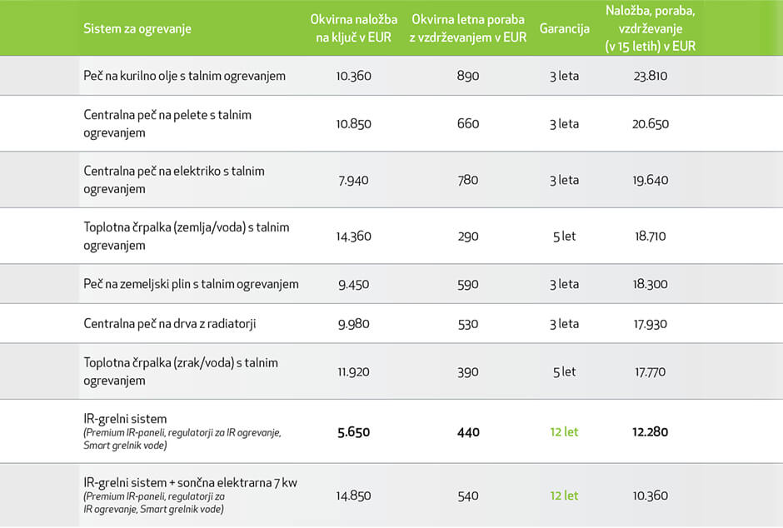The height and width of the screenshot is (528, 783).
Task: Select the 23.810 total for oil furnace
Action: (651, 76)
